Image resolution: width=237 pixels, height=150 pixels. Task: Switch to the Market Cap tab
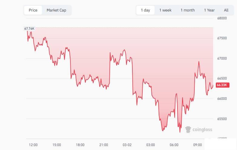(56, 10)
